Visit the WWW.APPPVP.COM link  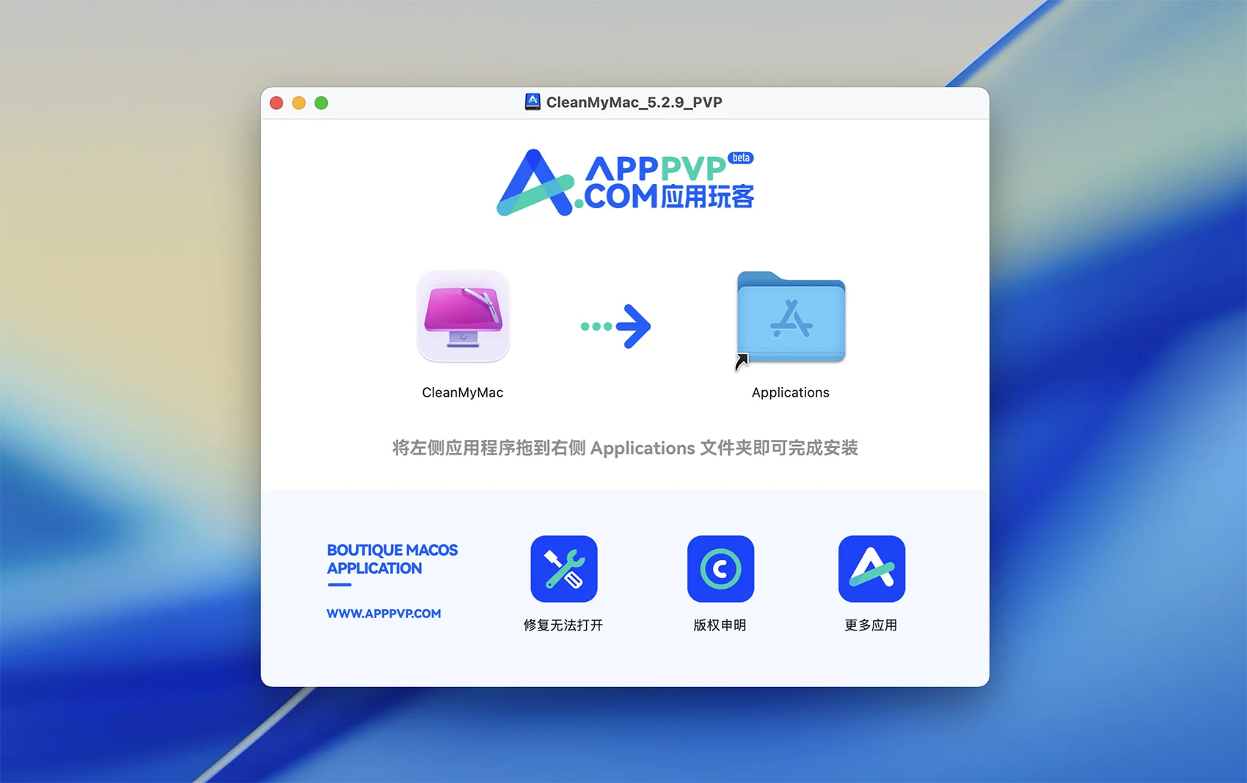pyautogui.click(x=384, y=614)
